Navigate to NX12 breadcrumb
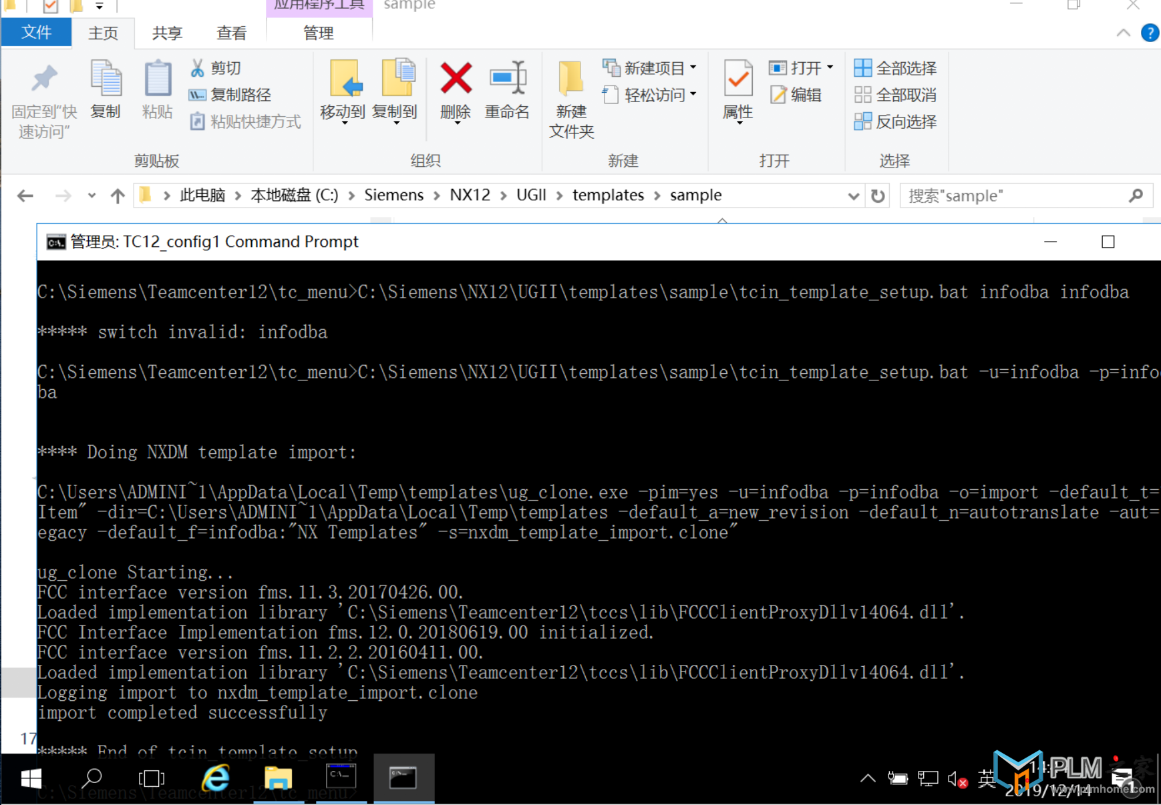 470,195
